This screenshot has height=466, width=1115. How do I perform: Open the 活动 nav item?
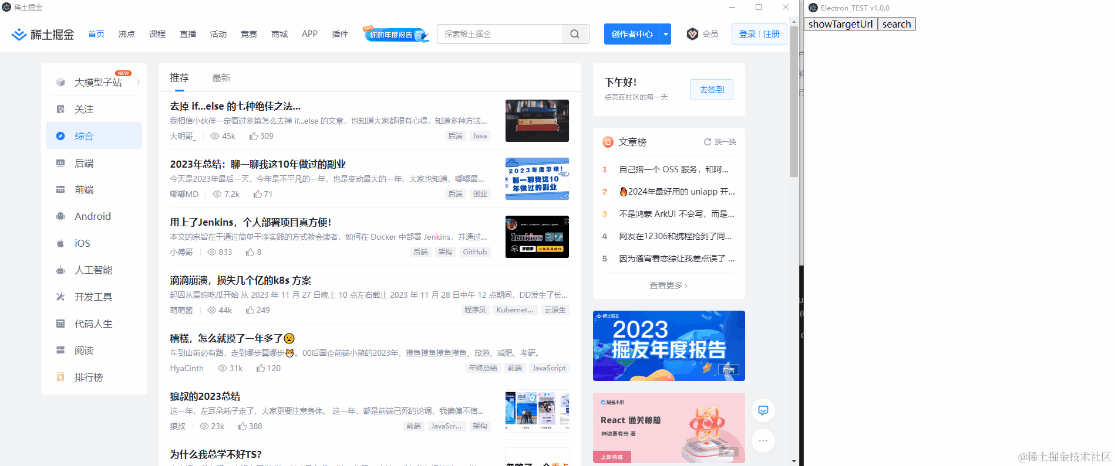pos(218,34)
